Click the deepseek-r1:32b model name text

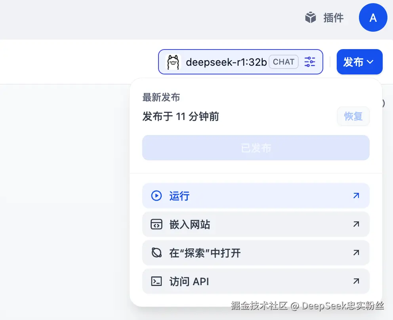point(226,62)
